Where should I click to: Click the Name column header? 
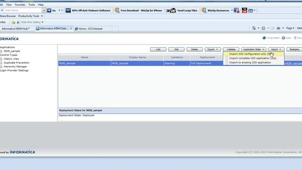click(84, 58)
